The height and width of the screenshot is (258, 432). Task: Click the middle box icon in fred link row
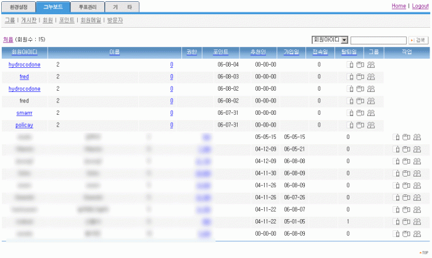tap(360, 77)
